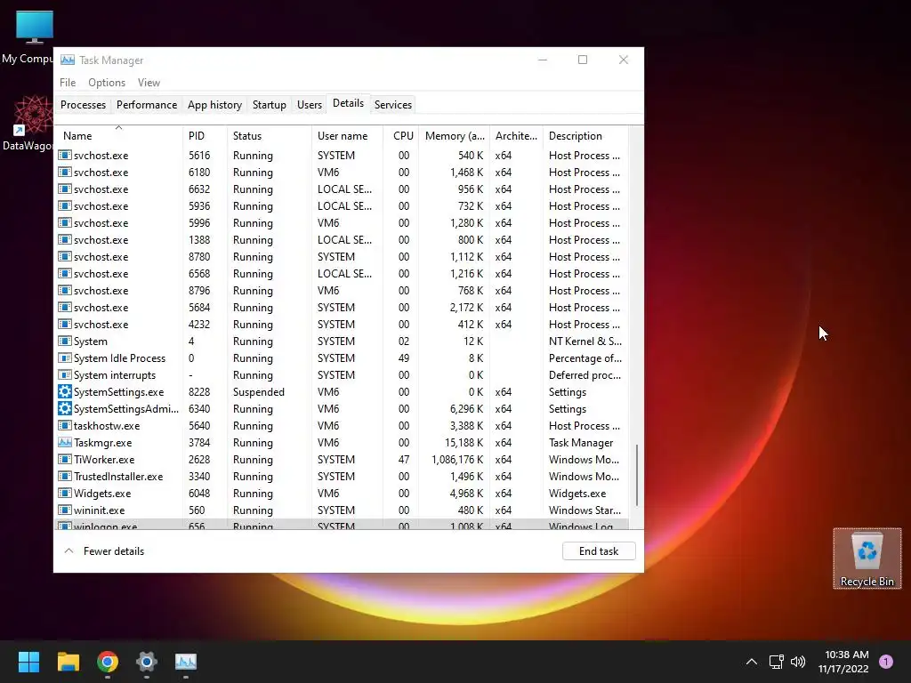The image size is (911, 683).
Task: Open Google Chrome from taskbar
Action: coord(108,662)
